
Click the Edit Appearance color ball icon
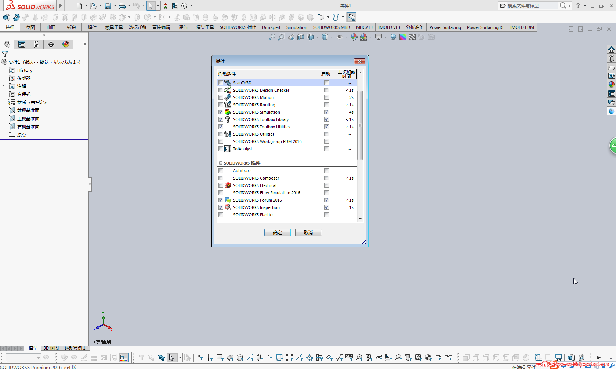click(354, 37)
